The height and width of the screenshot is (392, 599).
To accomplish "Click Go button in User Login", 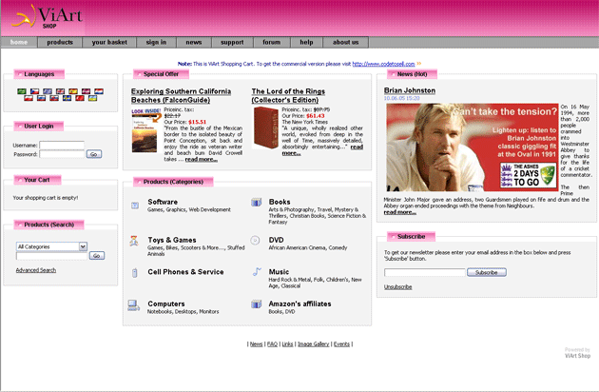I will point(94,154).
